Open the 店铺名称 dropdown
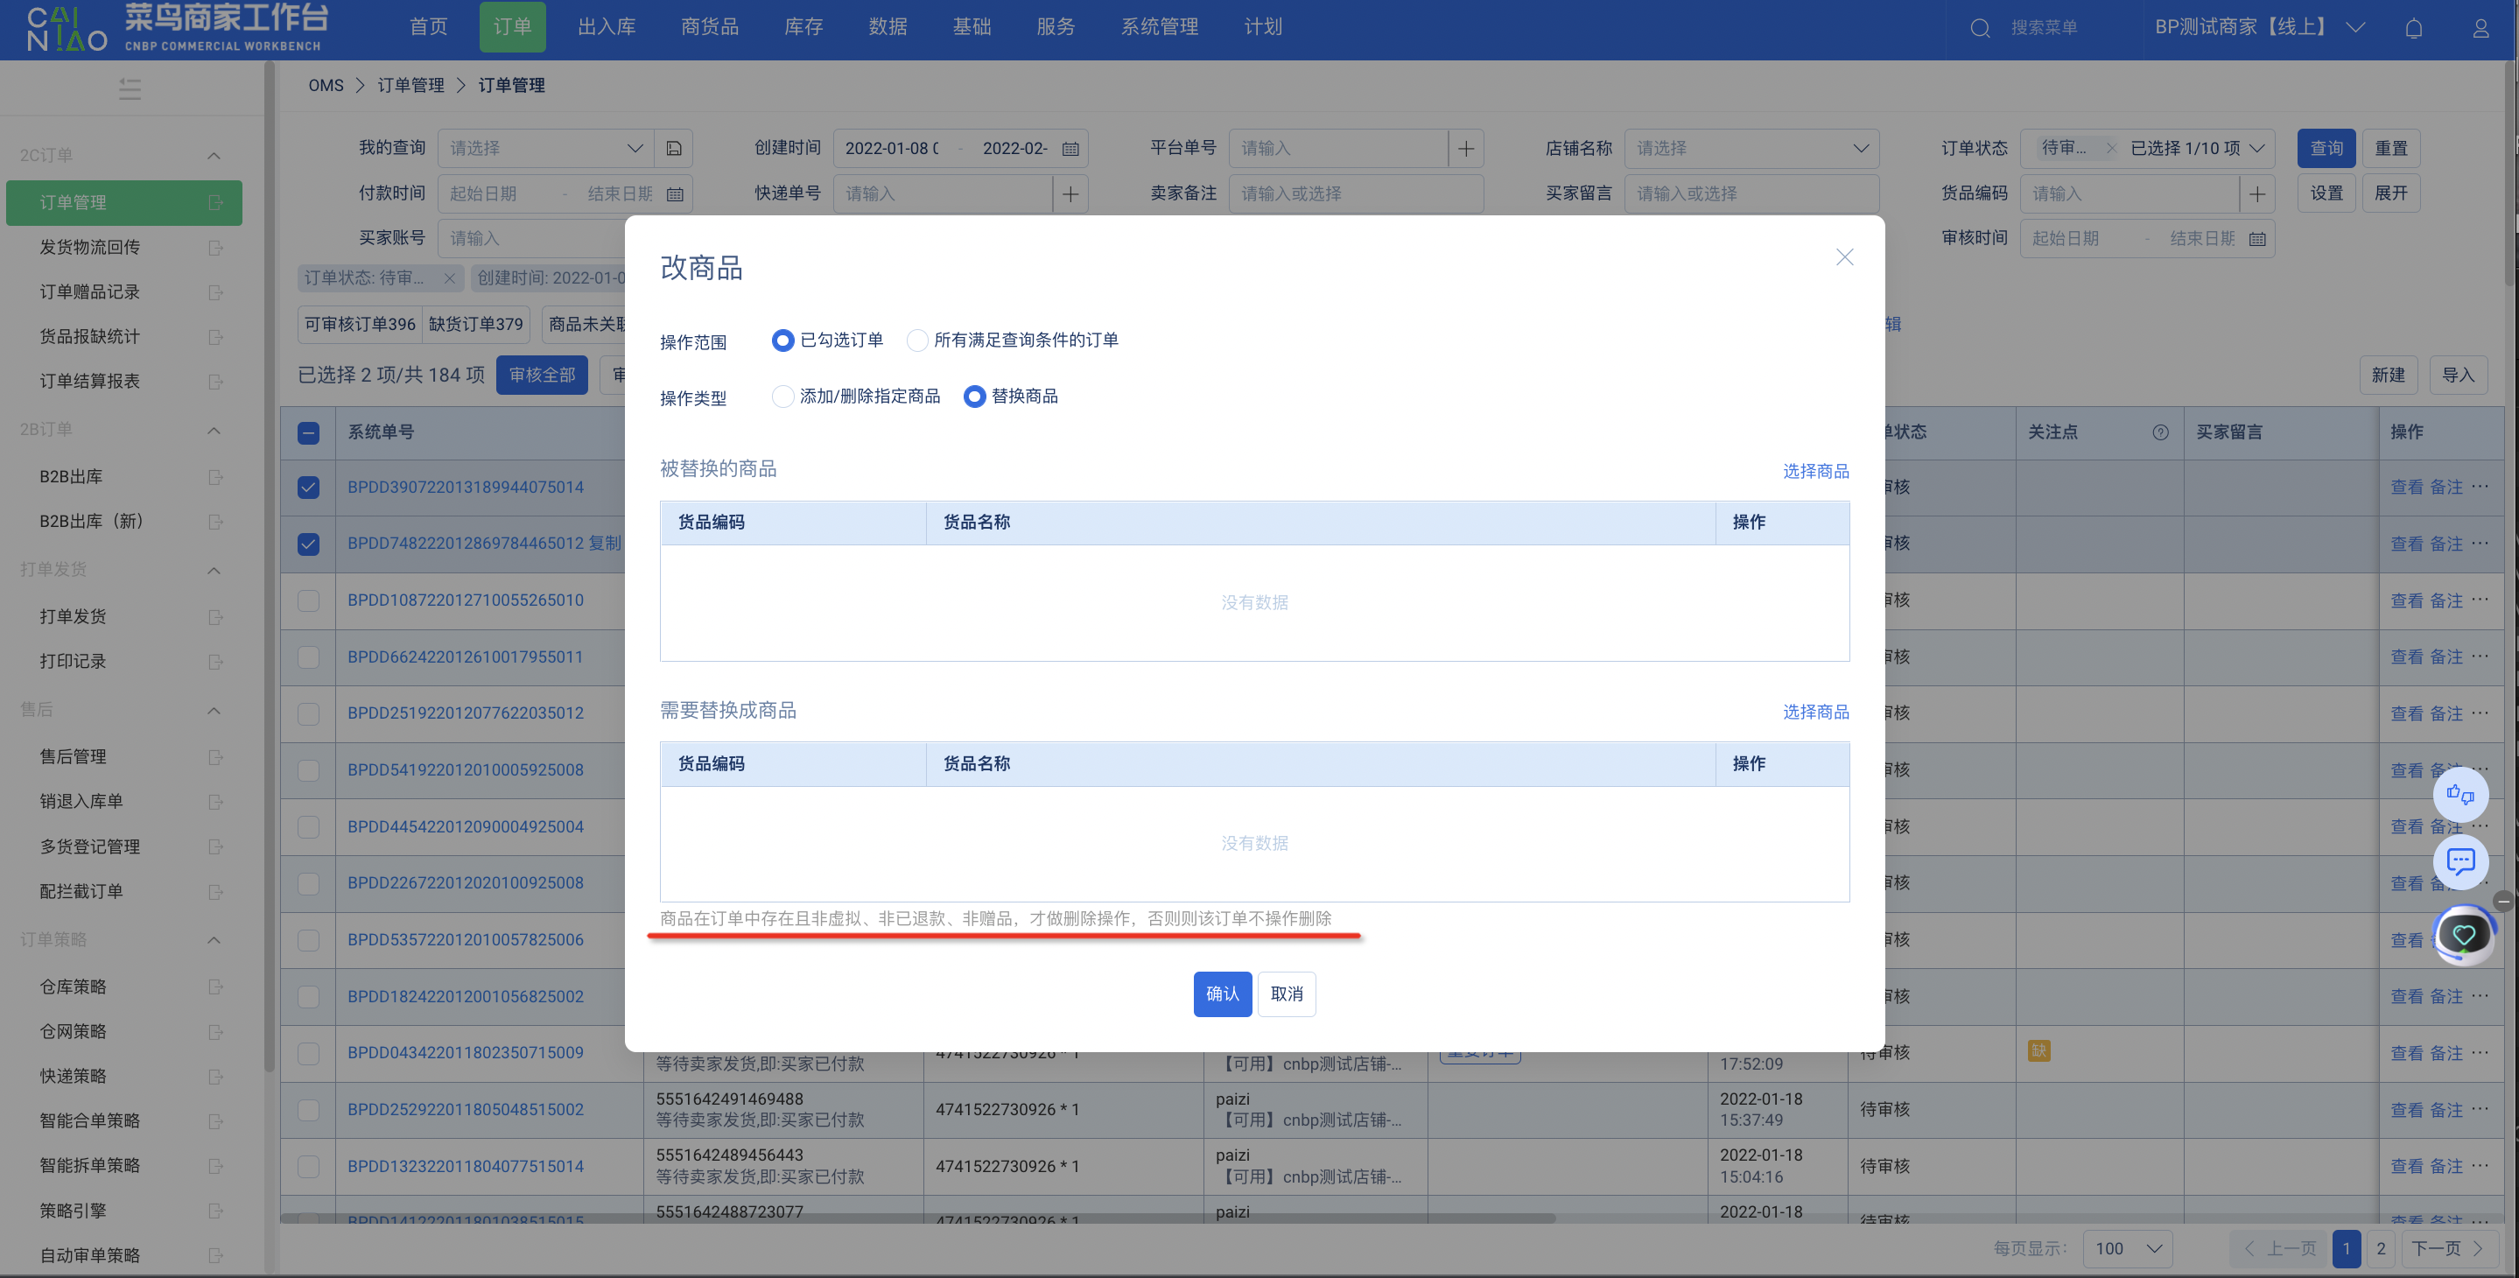Viewport: 2519px width, 1278px height. pyautogui.click(x=1751, y=149)
